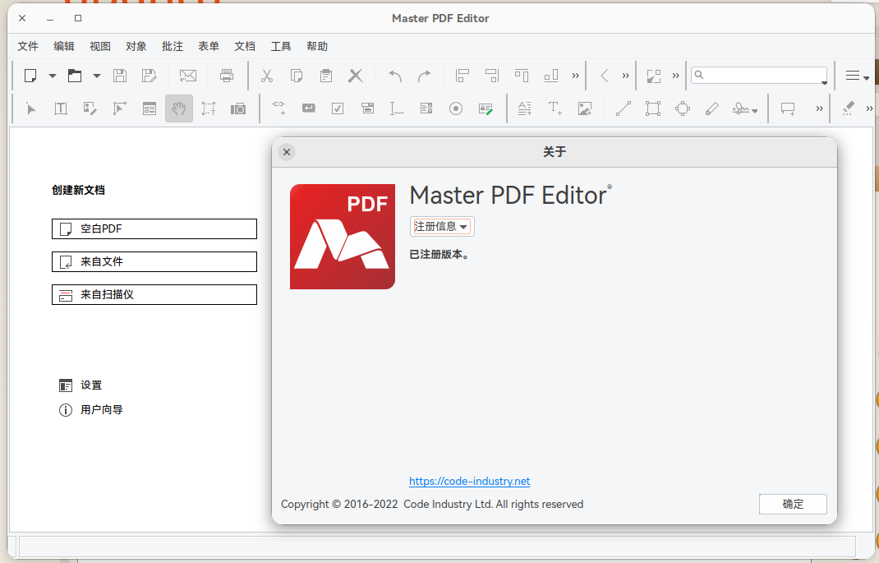Select the Edit Document objects tool
The height and width of the screenshot is (563, 879).
(x=90, y=108)
